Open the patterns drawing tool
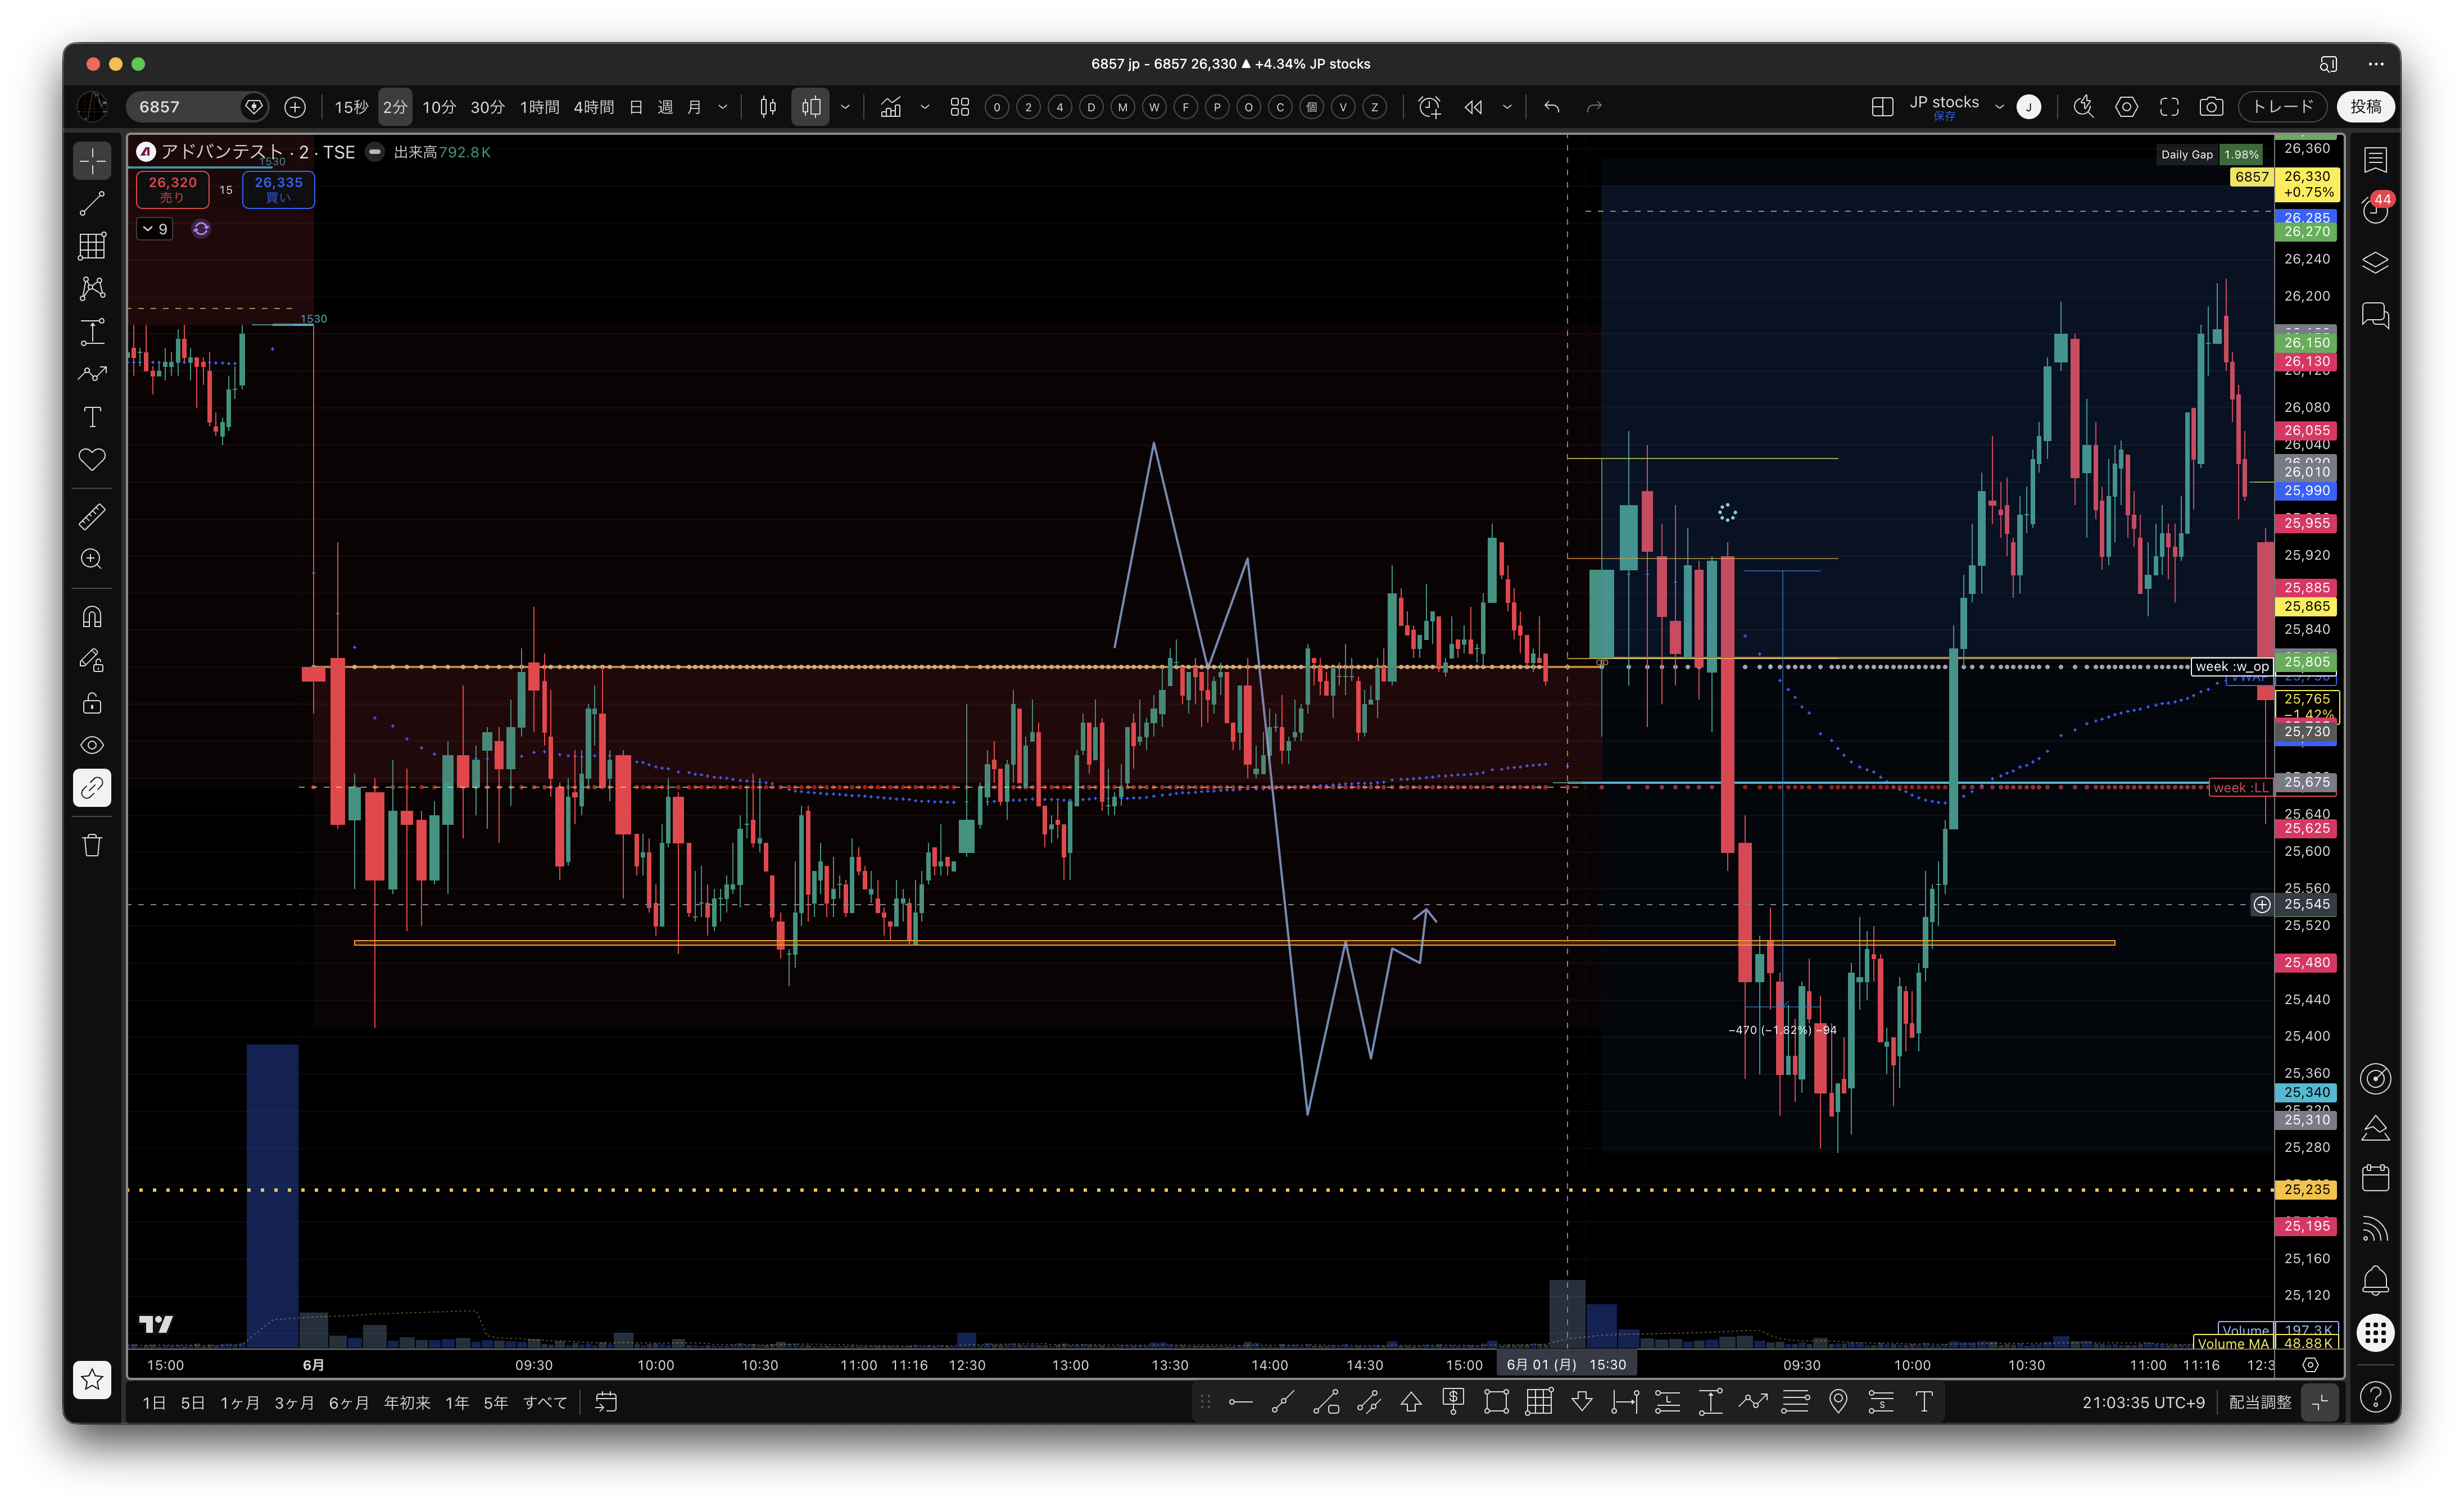This screenshot has width=2464, height=1507. click(x=92, y=289)
